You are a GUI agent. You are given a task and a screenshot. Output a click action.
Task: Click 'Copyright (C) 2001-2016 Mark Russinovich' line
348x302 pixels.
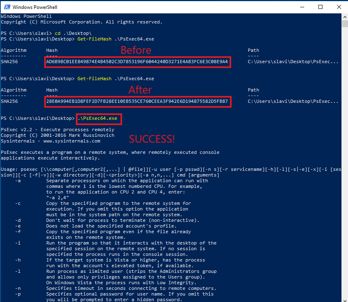(58, 135)
